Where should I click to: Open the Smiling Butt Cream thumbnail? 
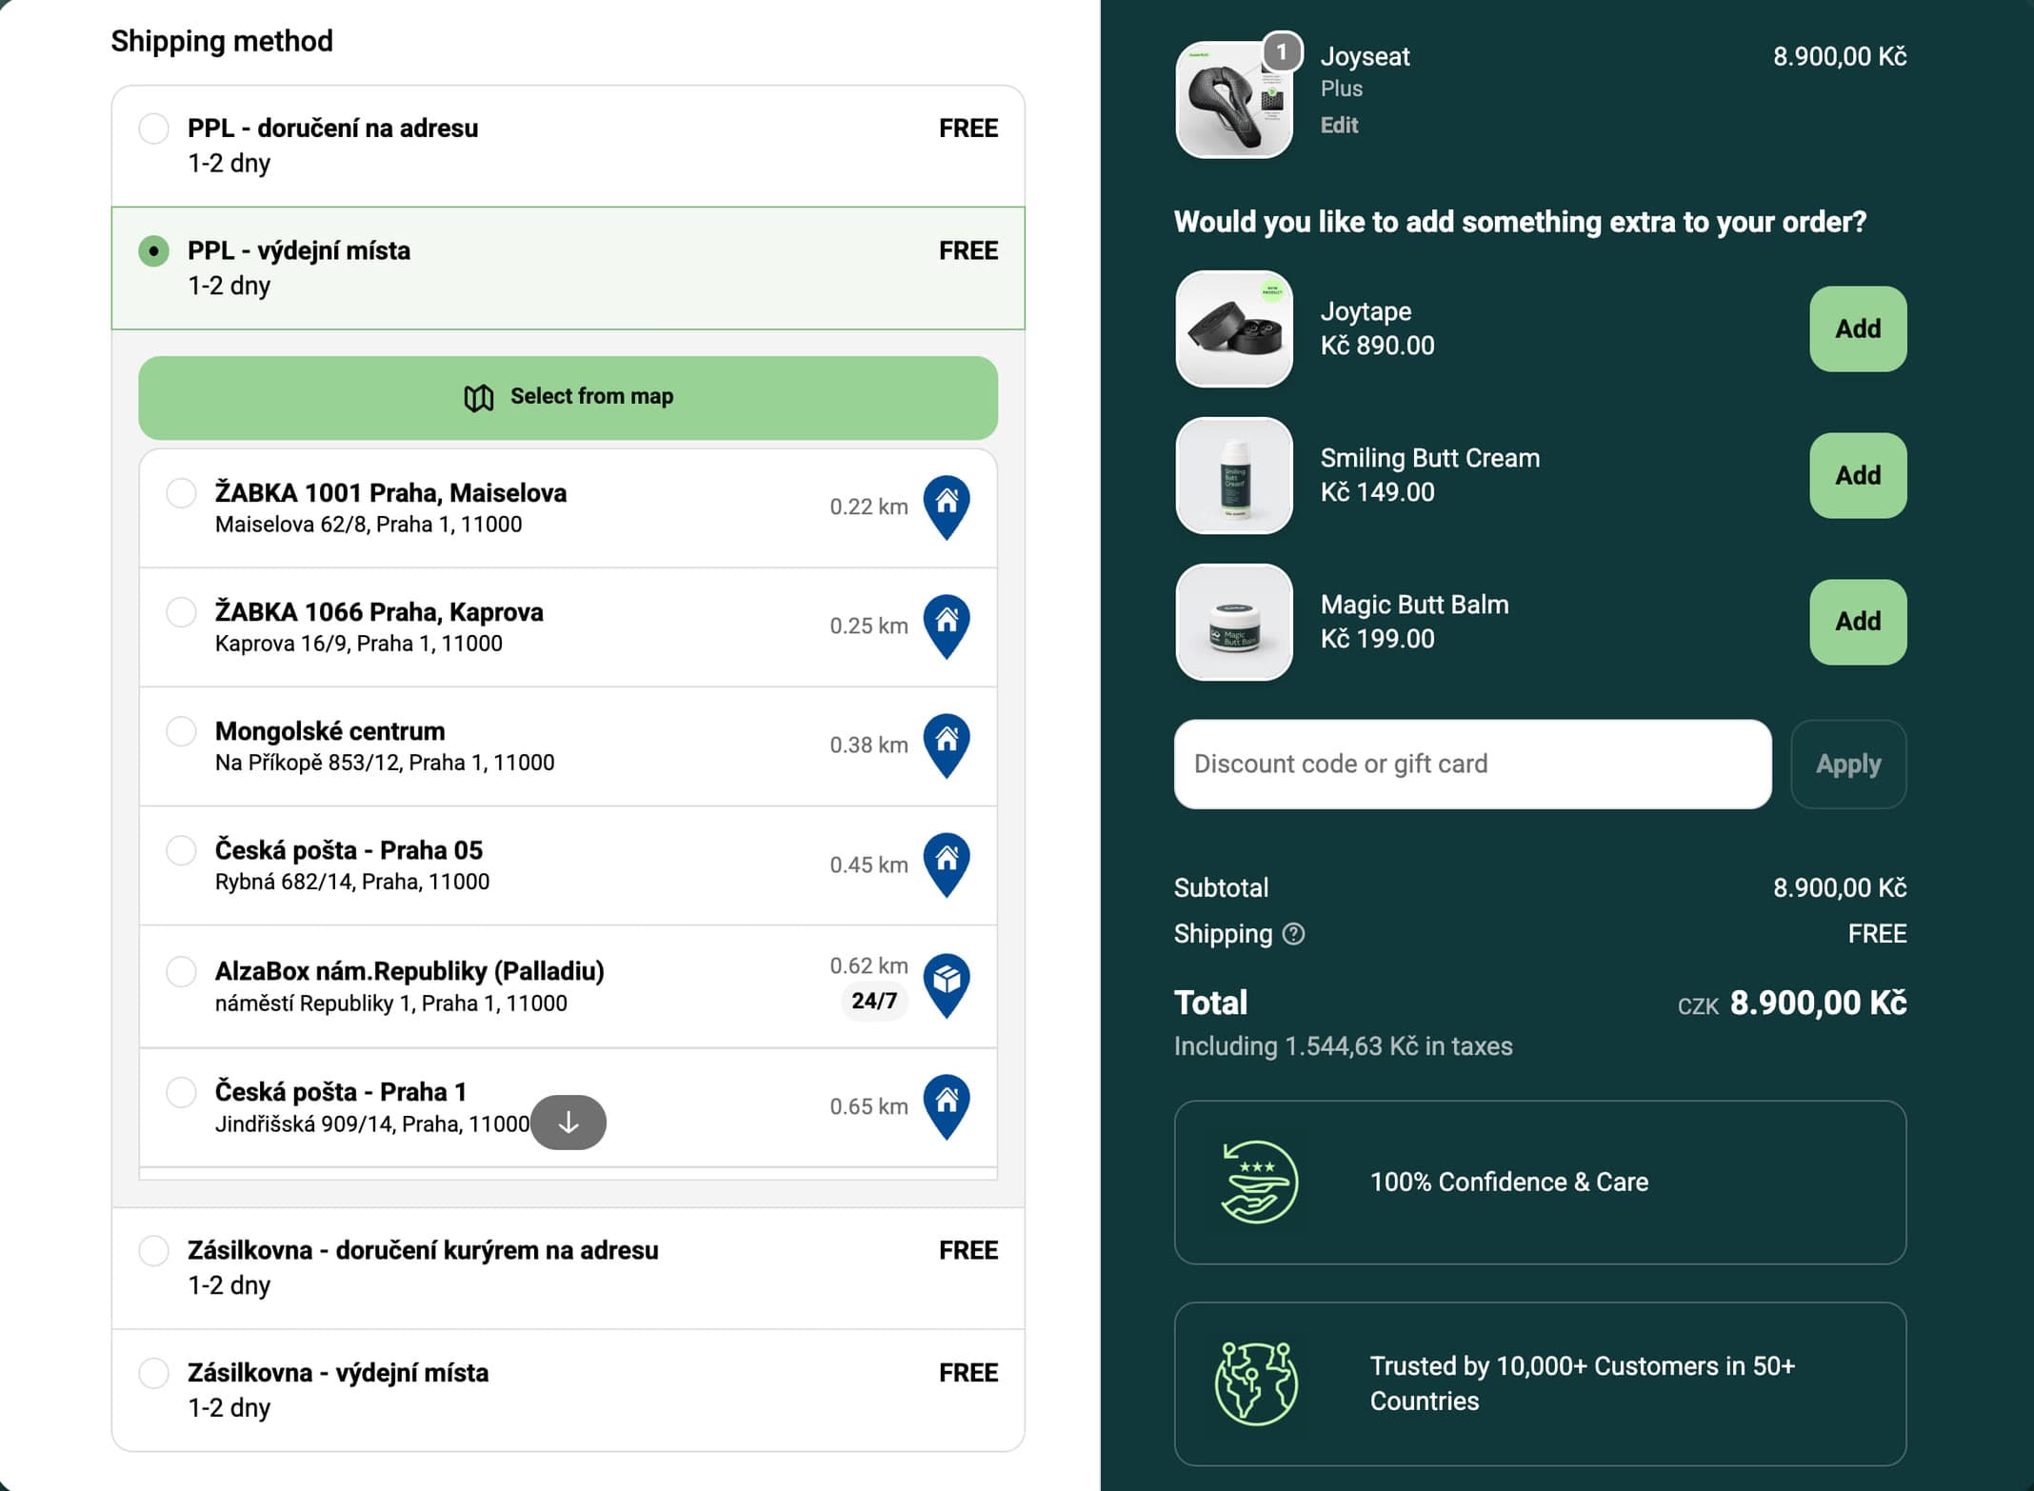(x=1234, y=475)
